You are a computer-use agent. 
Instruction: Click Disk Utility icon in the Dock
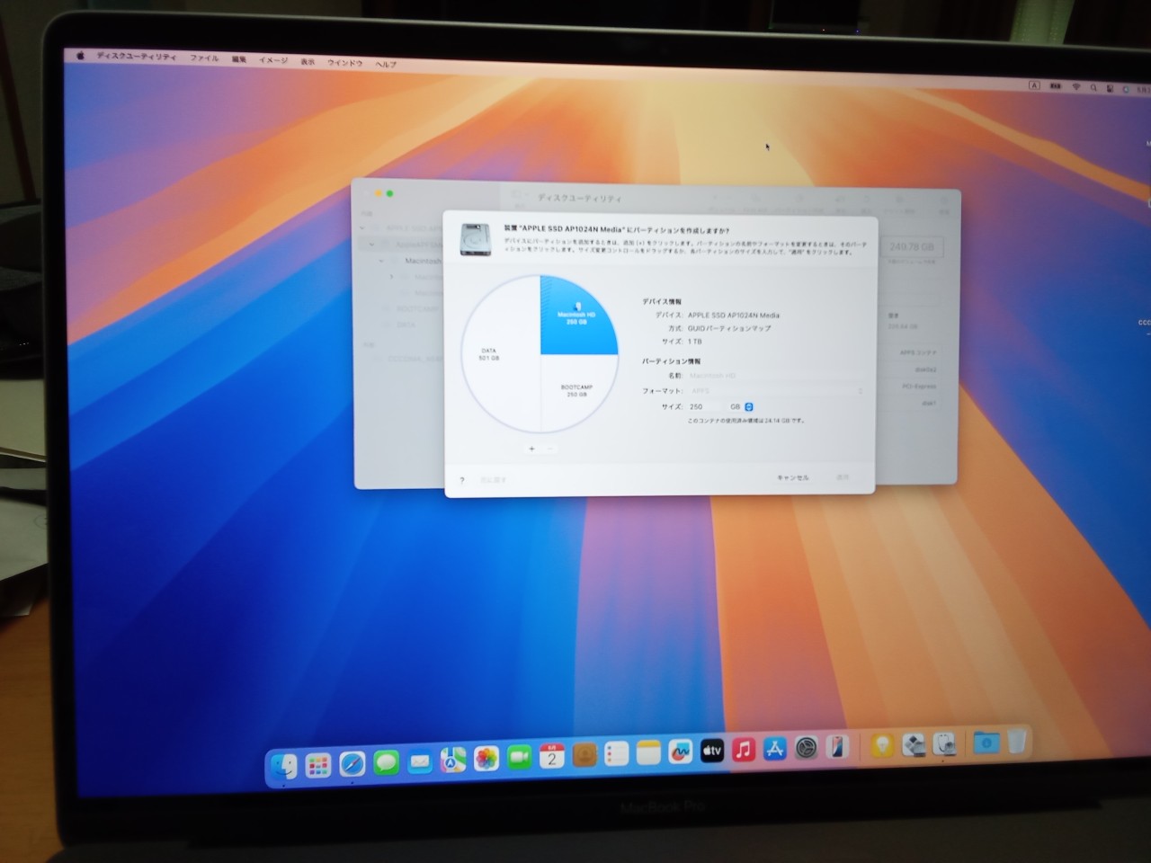(944, 743)
